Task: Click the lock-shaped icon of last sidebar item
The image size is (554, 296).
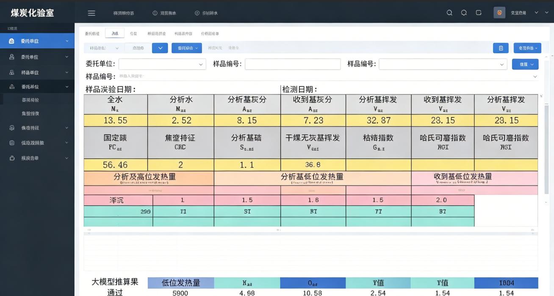Action: [x=12, y=158]
